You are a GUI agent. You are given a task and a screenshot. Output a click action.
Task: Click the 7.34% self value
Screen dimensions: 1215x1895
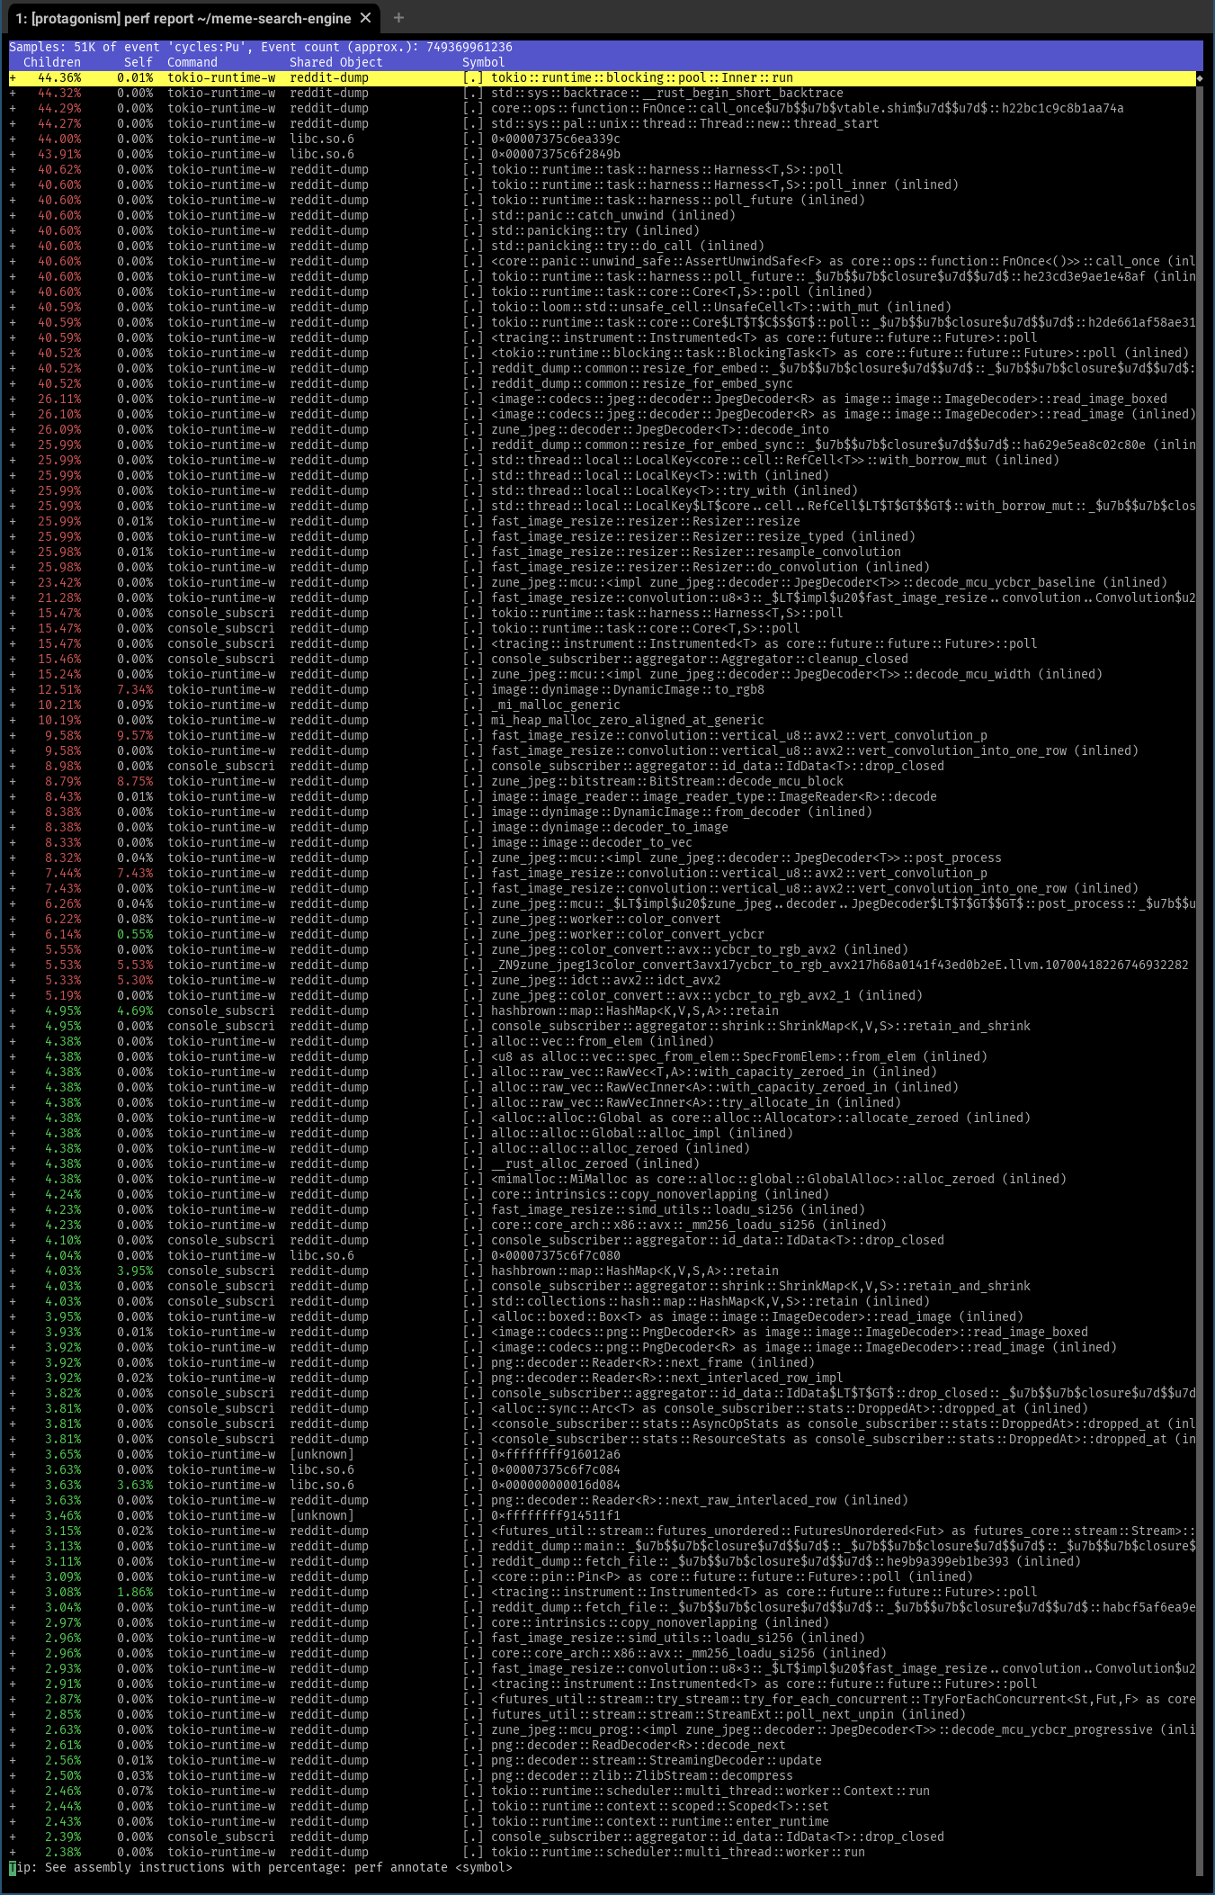click(x=135, y=689)
